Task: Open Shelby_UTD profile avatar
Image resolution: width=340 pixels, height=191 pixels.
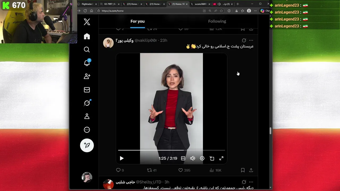Action: point(108,184)
